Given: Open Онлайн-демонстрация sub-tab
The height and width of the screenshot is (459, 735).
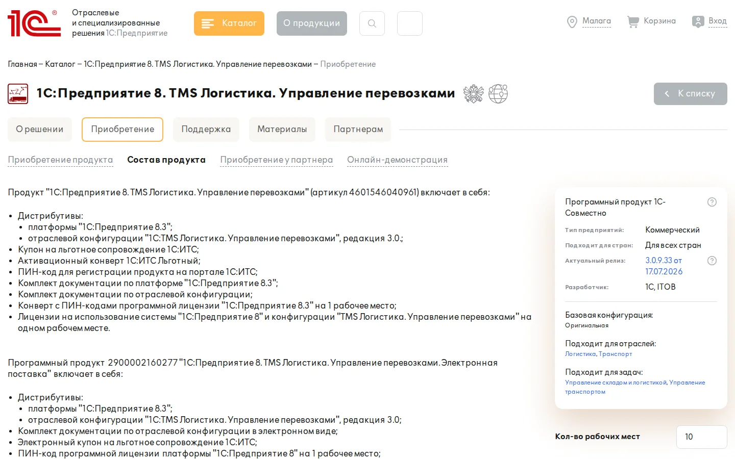Looking at the screenshot, I should (x=397, y=160).
